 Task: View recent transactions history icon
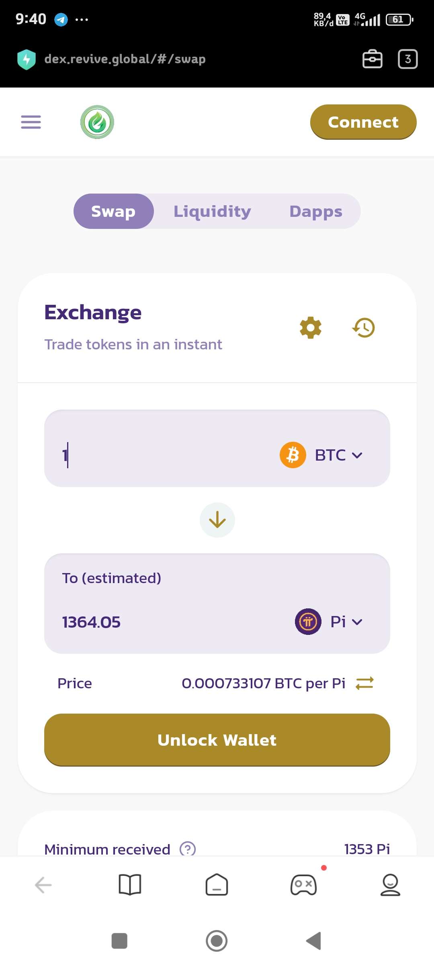364,328
